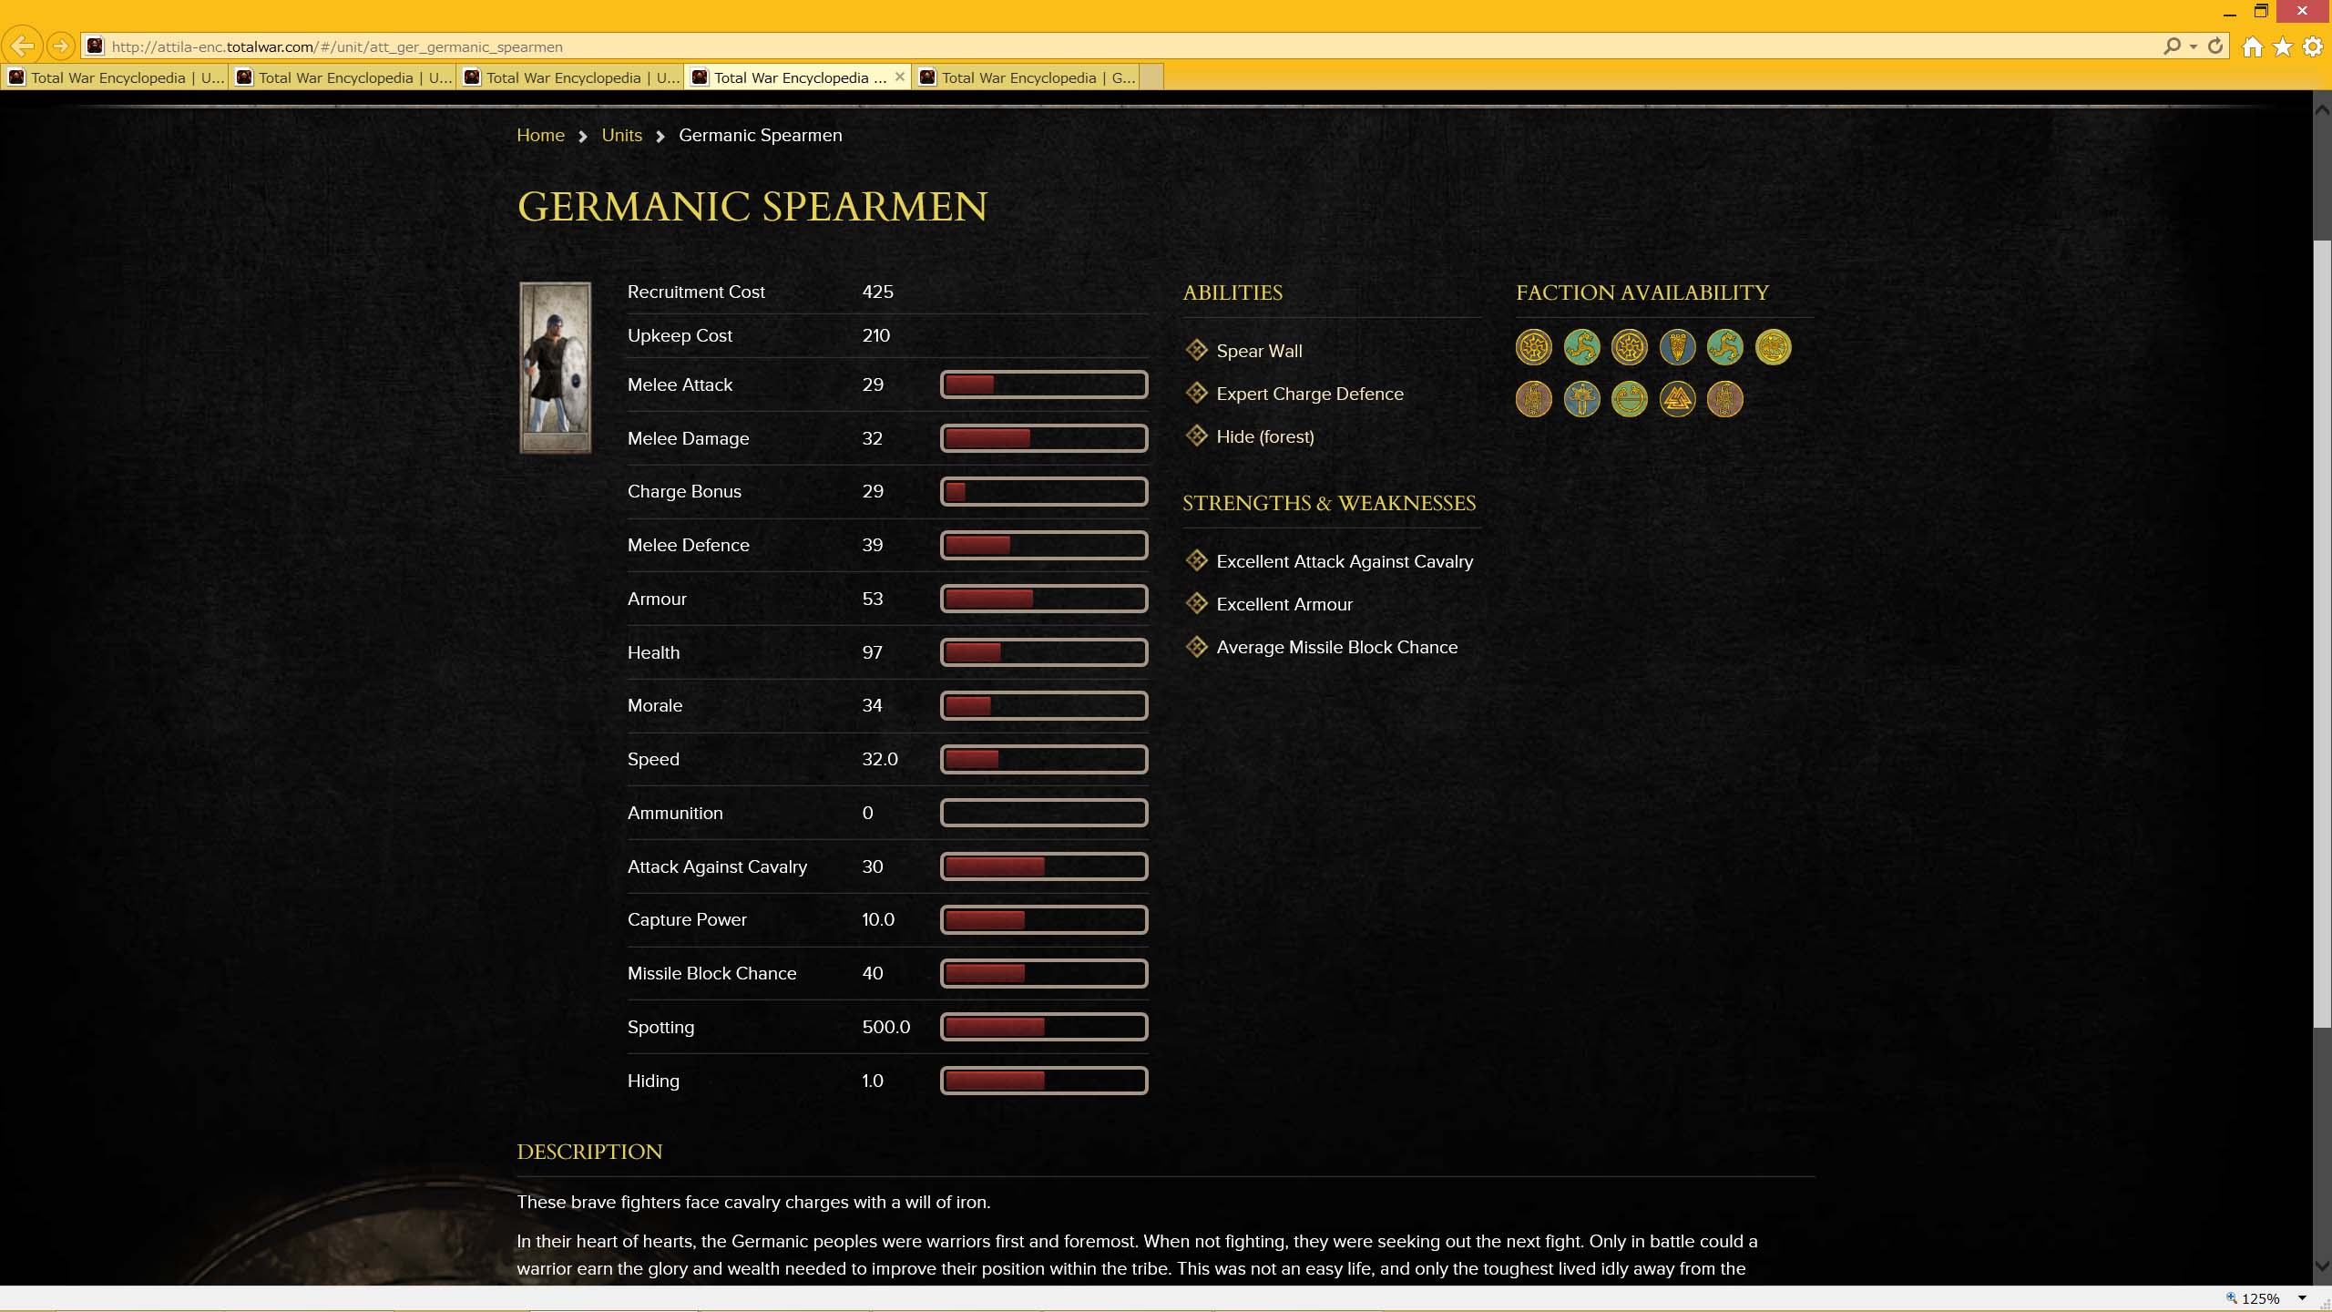Click the Melee Attack stat bar
Viewport: 2332px width, 1312px height.
tap(1043, 384)
